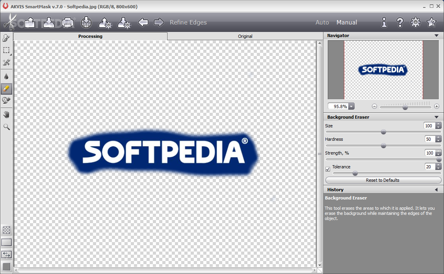This screenshot has width=444, height=274.
Task: Select the Magic Wand tool
Action: click(x=6, y=62)
